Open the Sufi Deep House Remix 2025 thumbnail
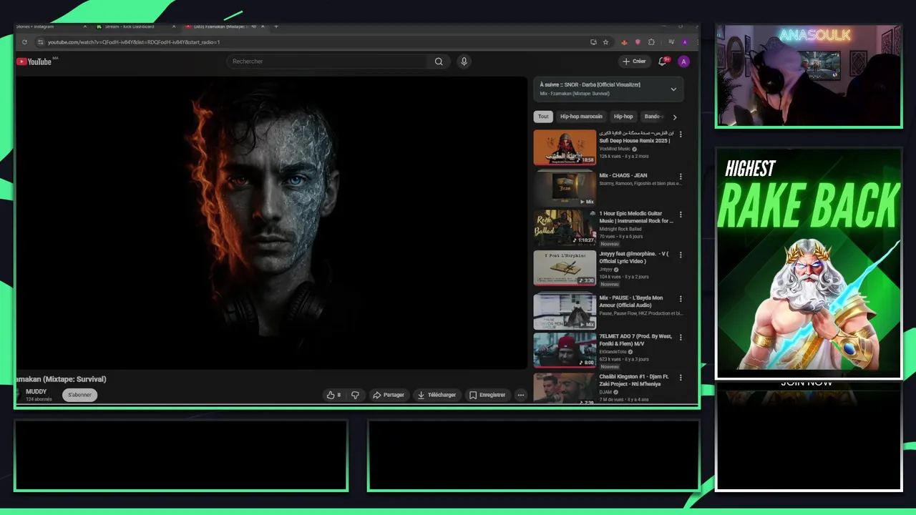916x515 pixels. [x=565, y=147]
